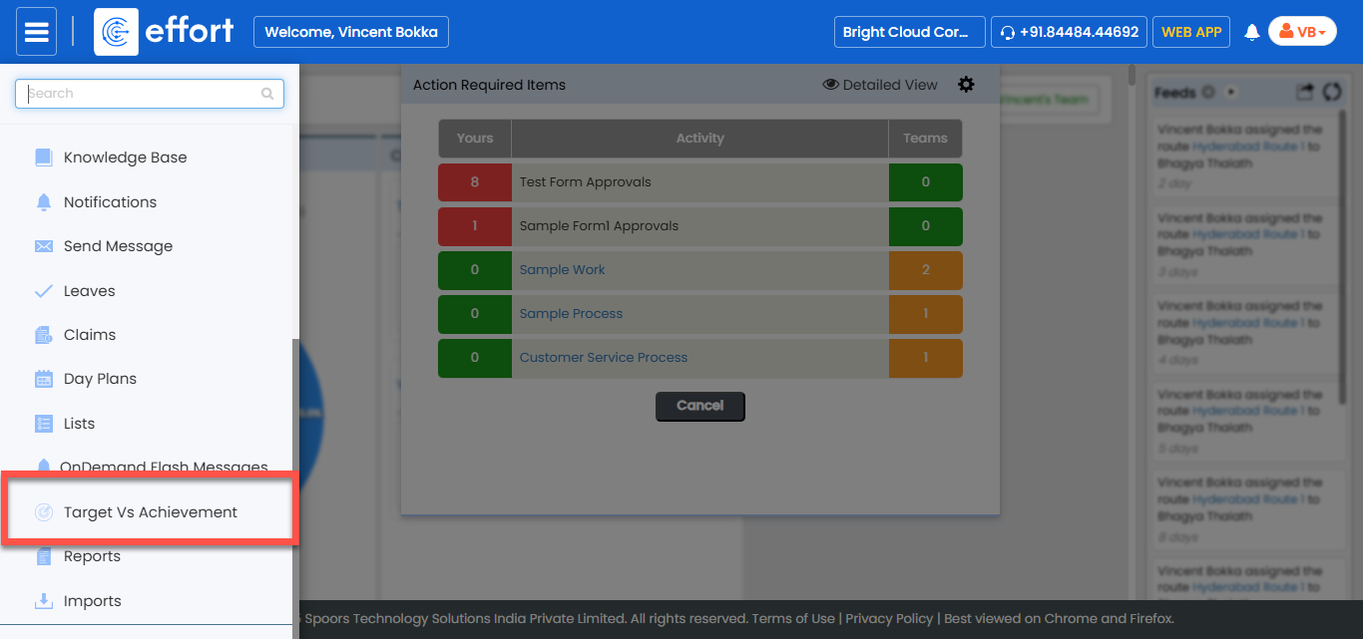
Task: Focus the sidebar Search input field
Action: pos(140,94)
